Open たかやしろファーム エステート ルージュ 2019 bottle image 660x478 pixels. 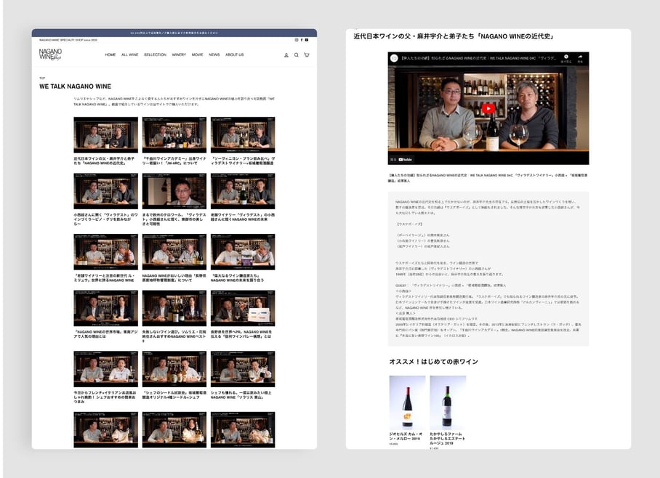(448, 402)
